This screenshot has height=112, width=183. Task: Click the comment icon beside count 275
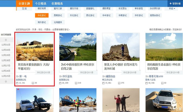pos(119,83)
